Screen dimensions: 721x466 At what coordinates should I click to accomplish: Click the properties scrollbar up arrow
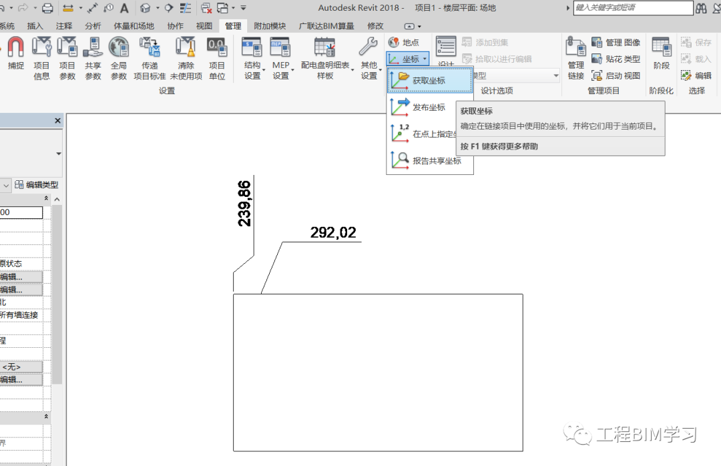point(57,199)
